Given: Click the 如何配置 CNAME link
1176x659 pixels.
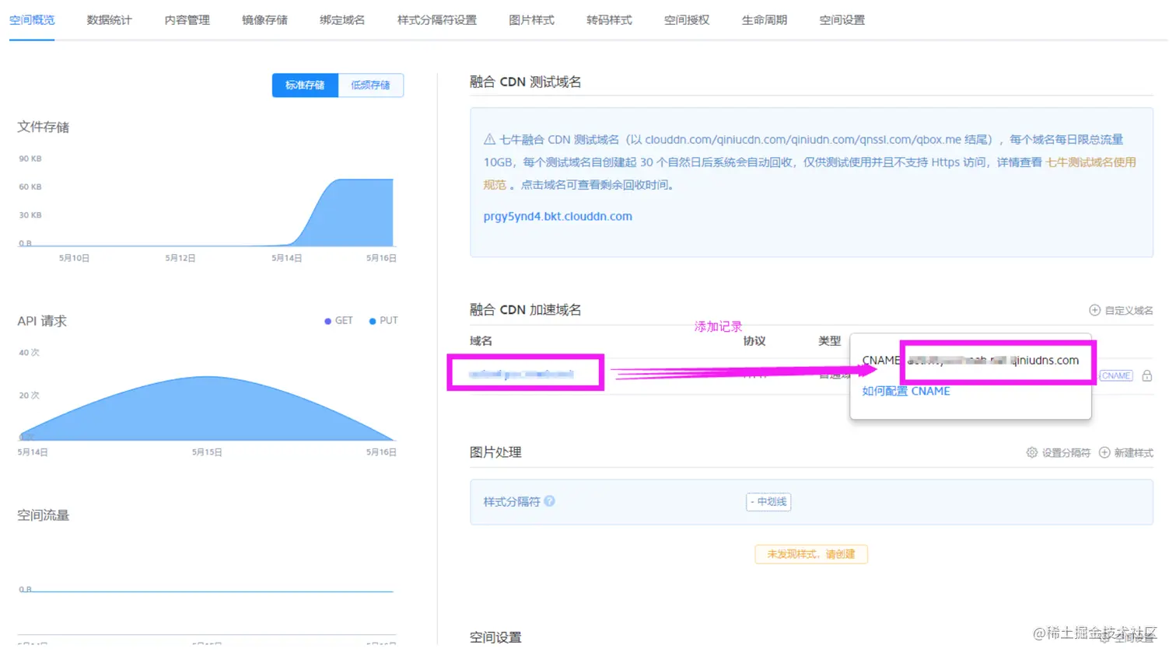Looking at the screenshot, I should coord(906,391).
